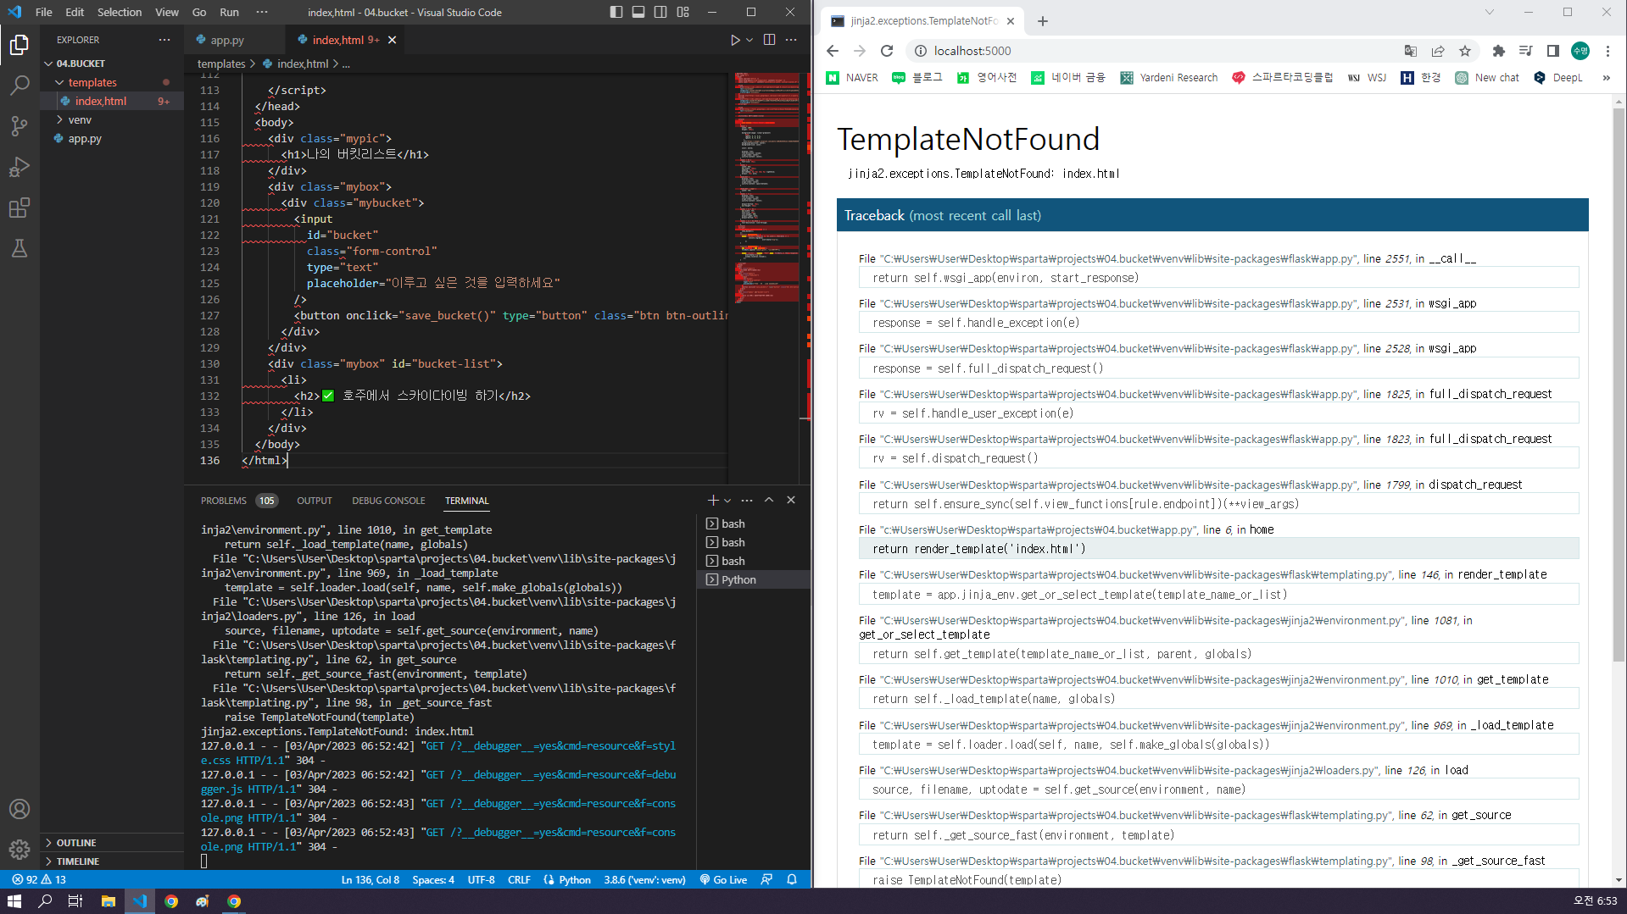Open the Manage gear menu
Screen dimensions: 1627x914
pos(20,849)
